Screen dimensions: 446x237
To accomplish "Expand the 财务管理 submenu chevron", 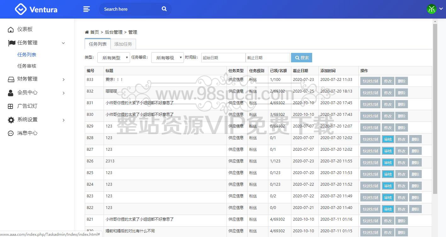I will pos(63,79).
